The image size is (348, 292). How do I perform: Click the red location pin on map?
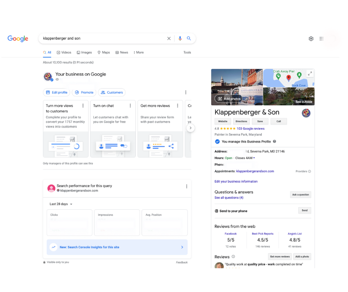(x=288, y=78)
